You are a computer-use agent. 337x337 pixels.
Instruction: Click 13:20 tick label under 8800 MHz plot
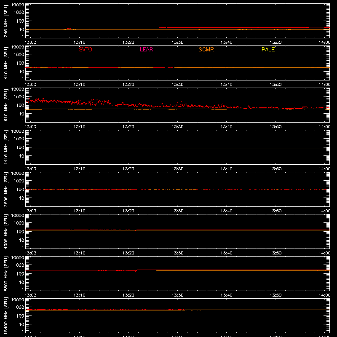click(x=128, y=295)
